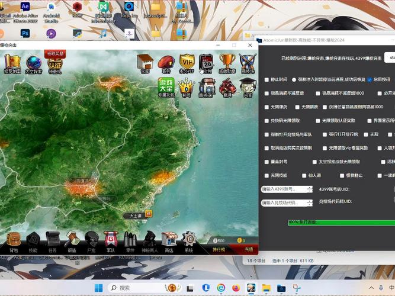
Task: Open the 修罗地图 flag icon in game
Action: tap(12, 64)
